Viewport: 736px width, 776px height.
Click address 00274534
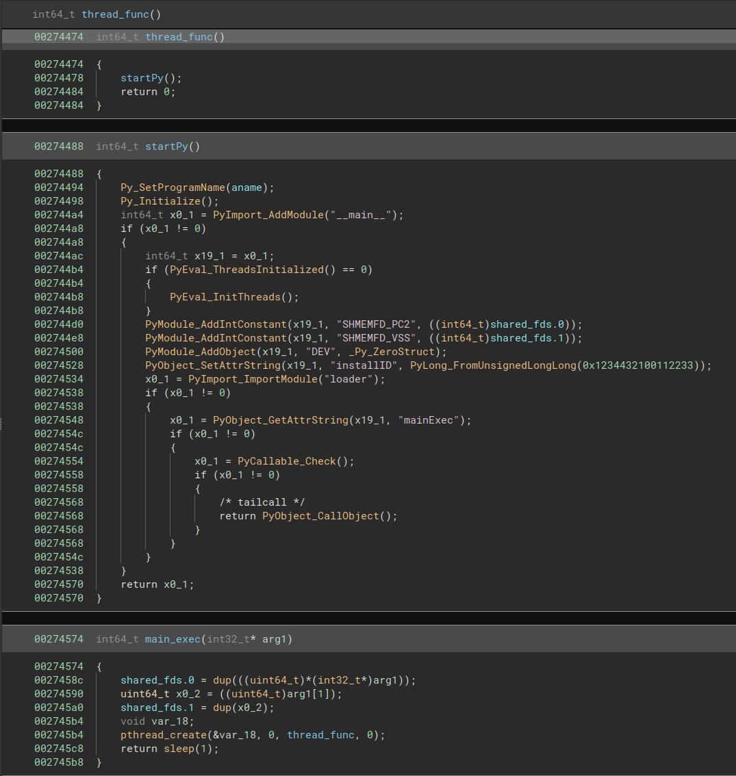[59, 379]
